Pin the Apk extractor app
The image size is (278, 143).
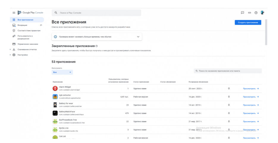pyautogui.click(x=229, y=97)
